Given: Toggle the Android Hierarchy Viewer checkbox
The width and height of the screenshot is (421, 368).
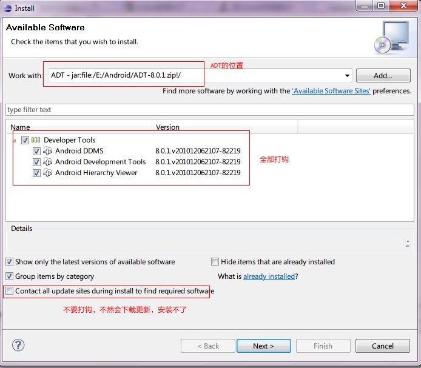Looking at the screenshot, I should click(x=36, y=173).
